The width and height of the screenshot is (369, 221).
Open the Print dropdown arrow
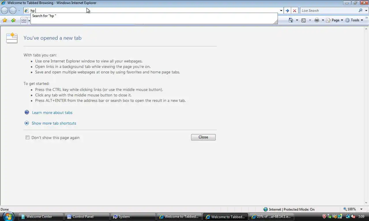pos(323,20)
